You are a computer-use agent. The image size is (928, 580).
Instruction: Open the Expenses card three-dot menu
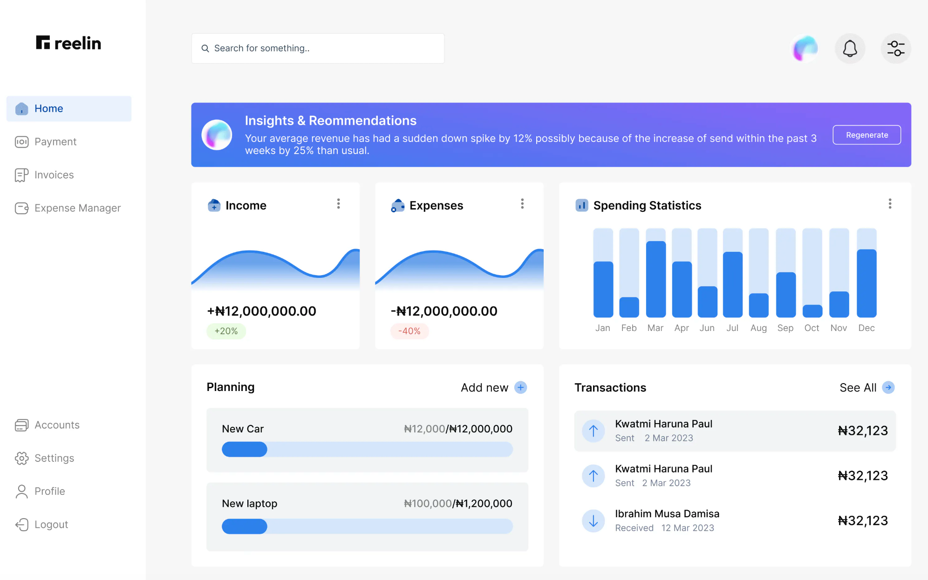click(x=522, y=204)
